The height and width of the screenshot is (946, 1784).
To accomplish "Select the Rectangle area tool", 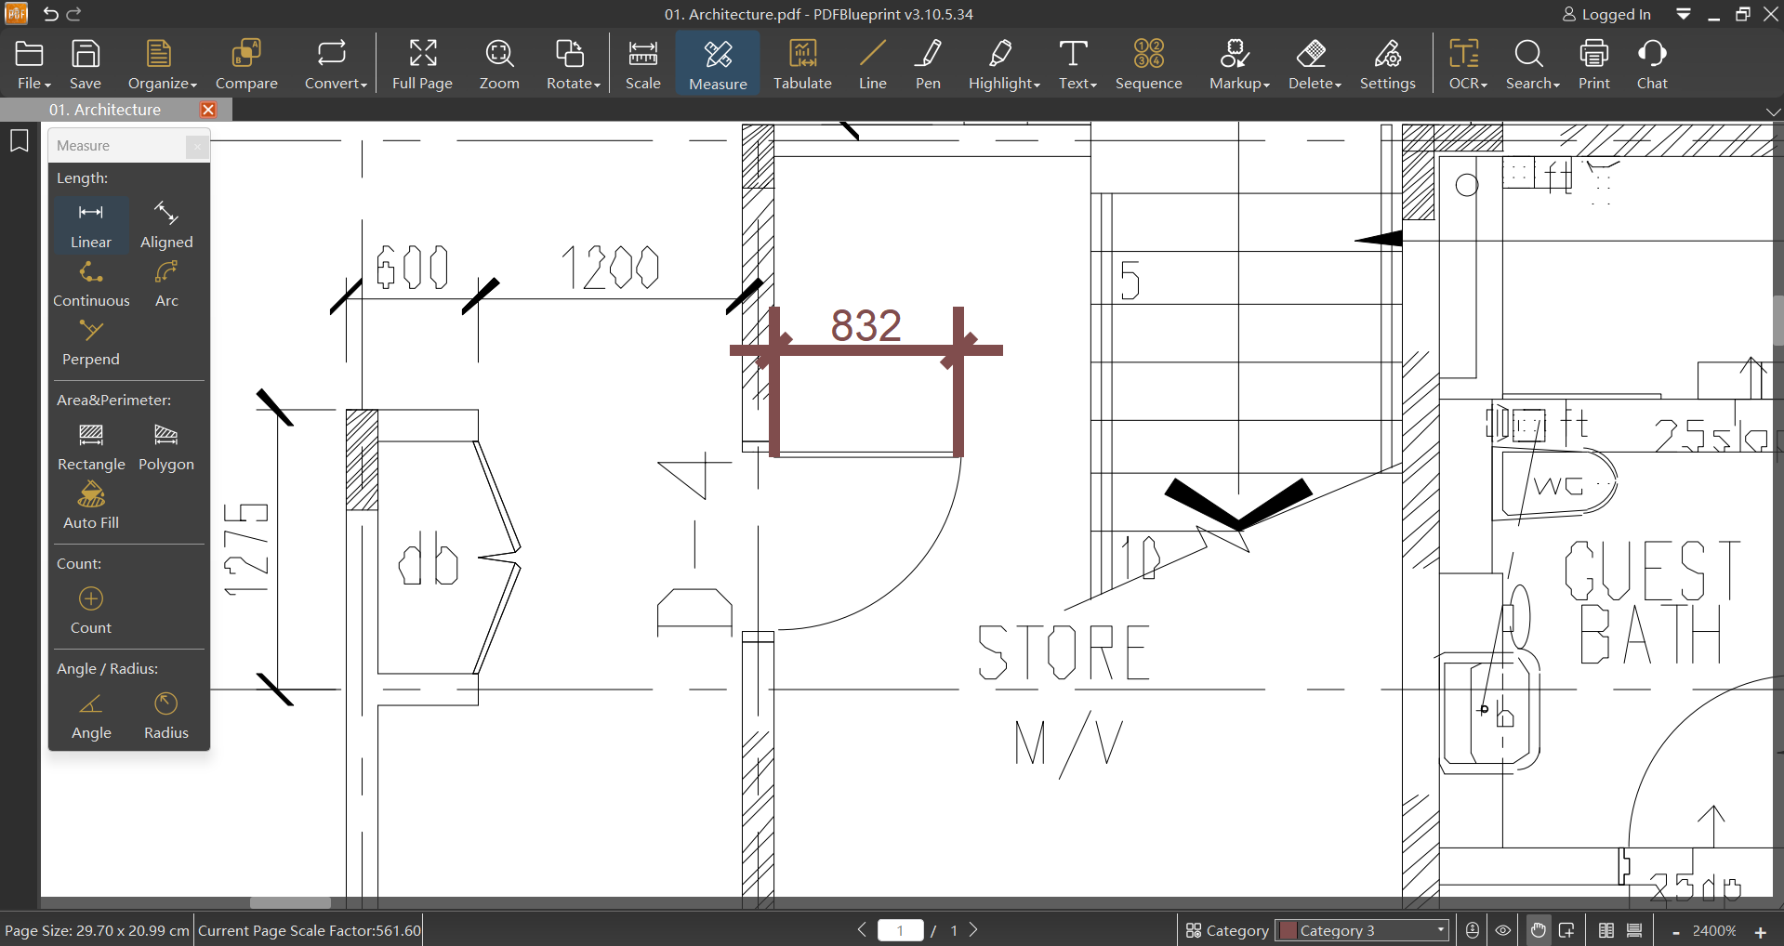I will pyautogui.click(x=91, y=447).
